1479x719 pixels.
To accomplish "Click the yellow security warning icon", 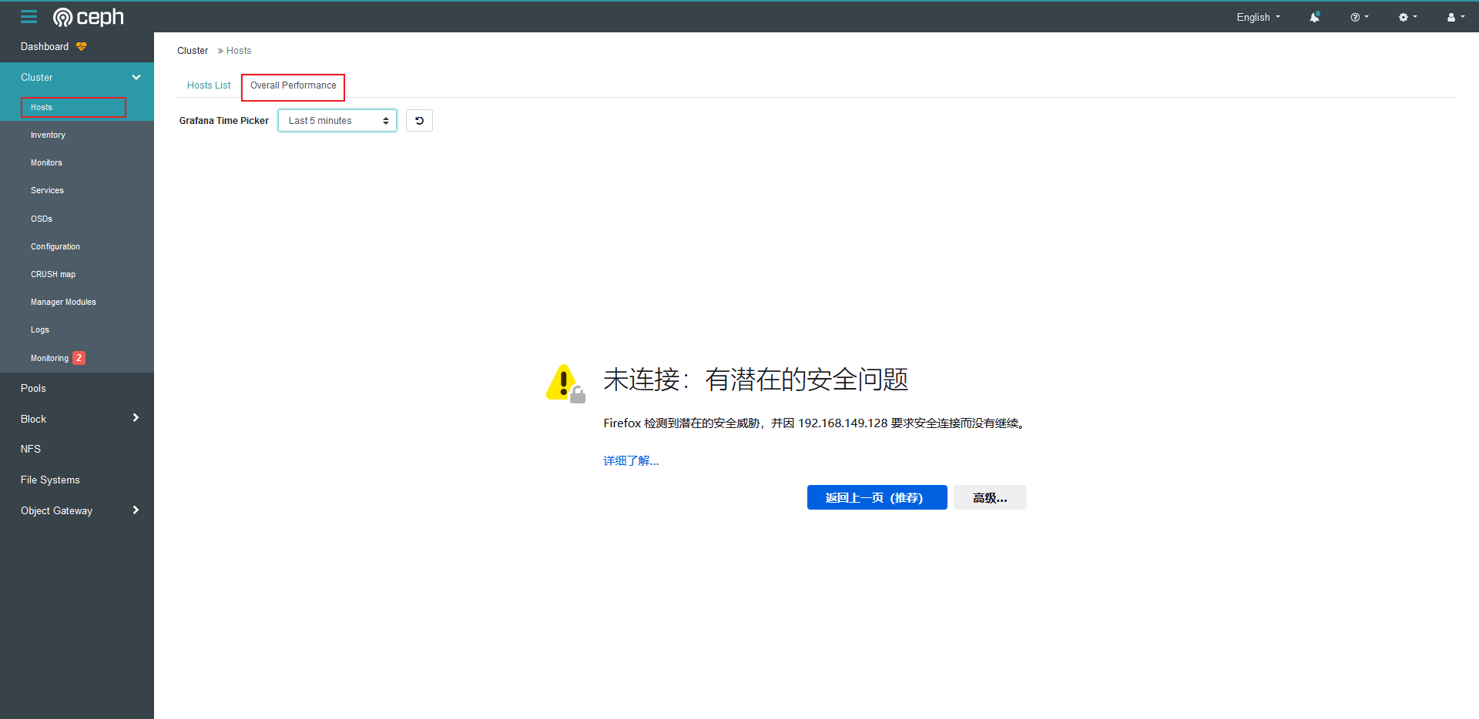I will point(565,383).
